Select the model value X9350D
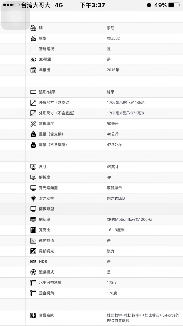Screen dimensions: 183x326 pyautogui.click(x=114, y=38)
